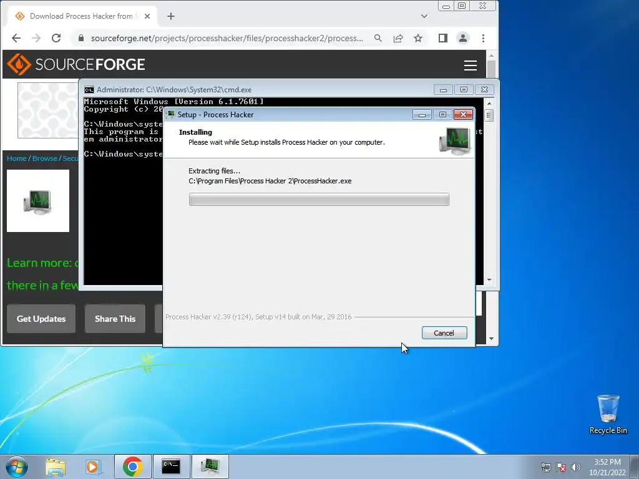Open Chrome side panel

(443, 38)
